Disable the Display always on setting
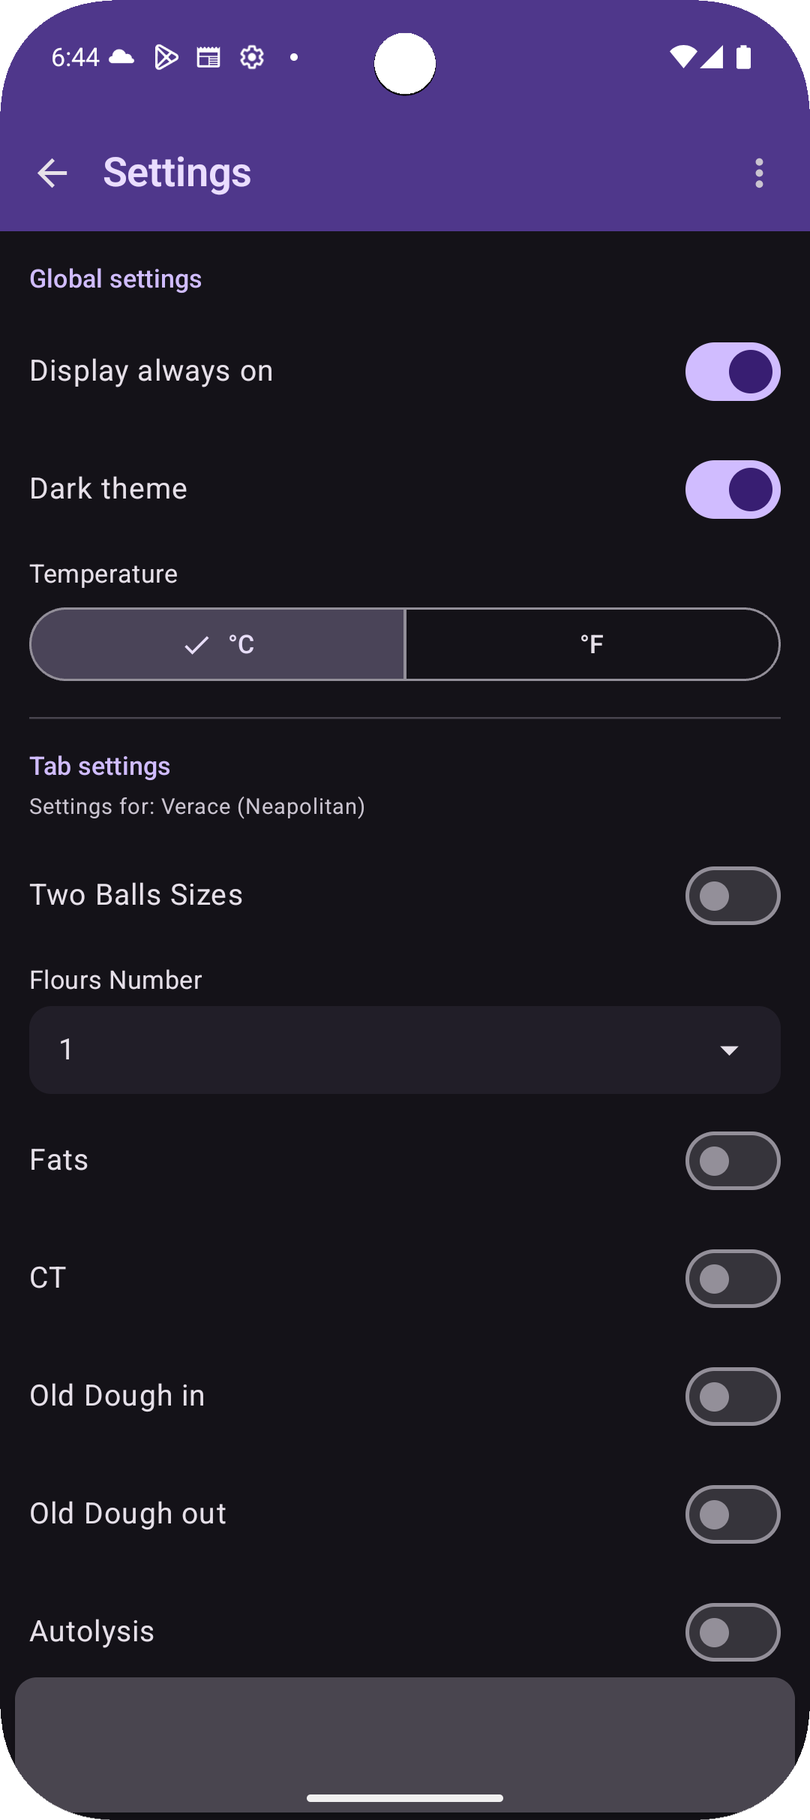The image size is (810, 1820). pyautogui.click(x=733, y=371)
